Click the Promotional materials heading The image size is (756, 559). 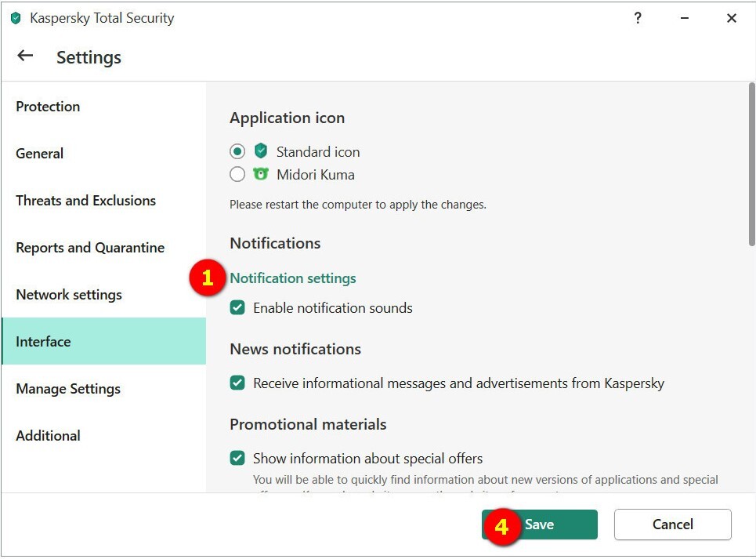308,424
